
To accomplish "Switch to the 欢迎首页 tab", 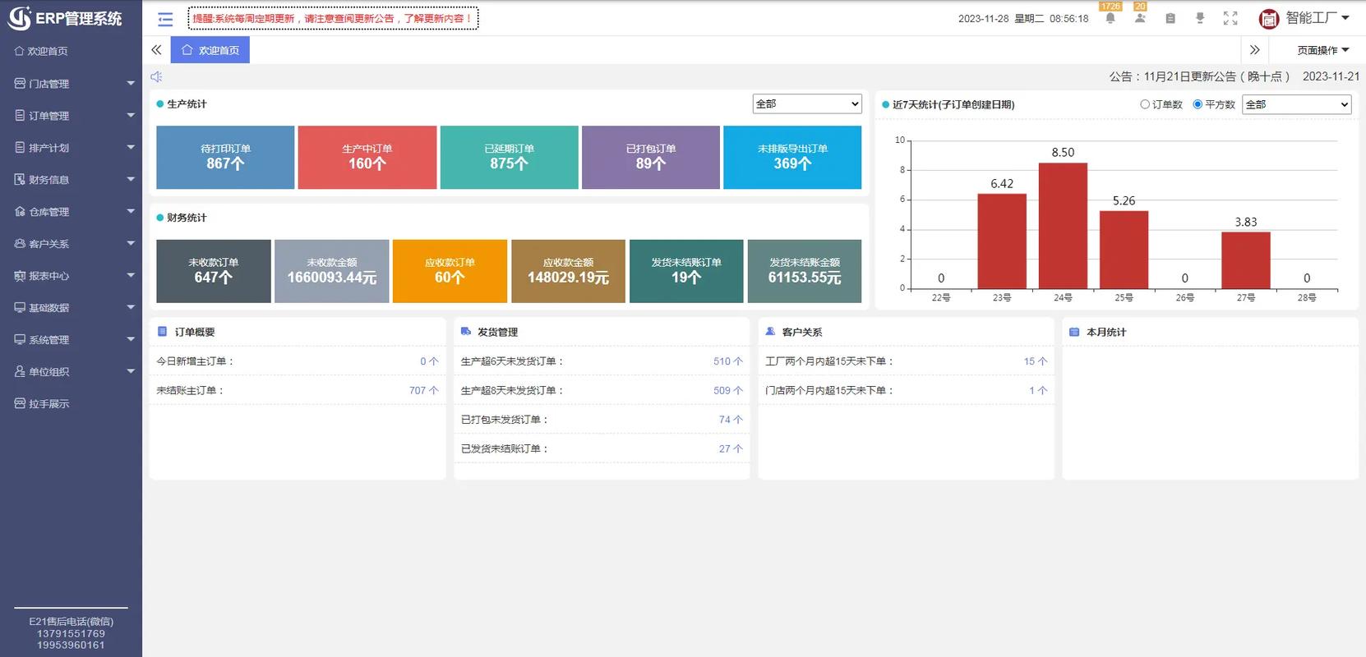I will (x=210, y=50).
